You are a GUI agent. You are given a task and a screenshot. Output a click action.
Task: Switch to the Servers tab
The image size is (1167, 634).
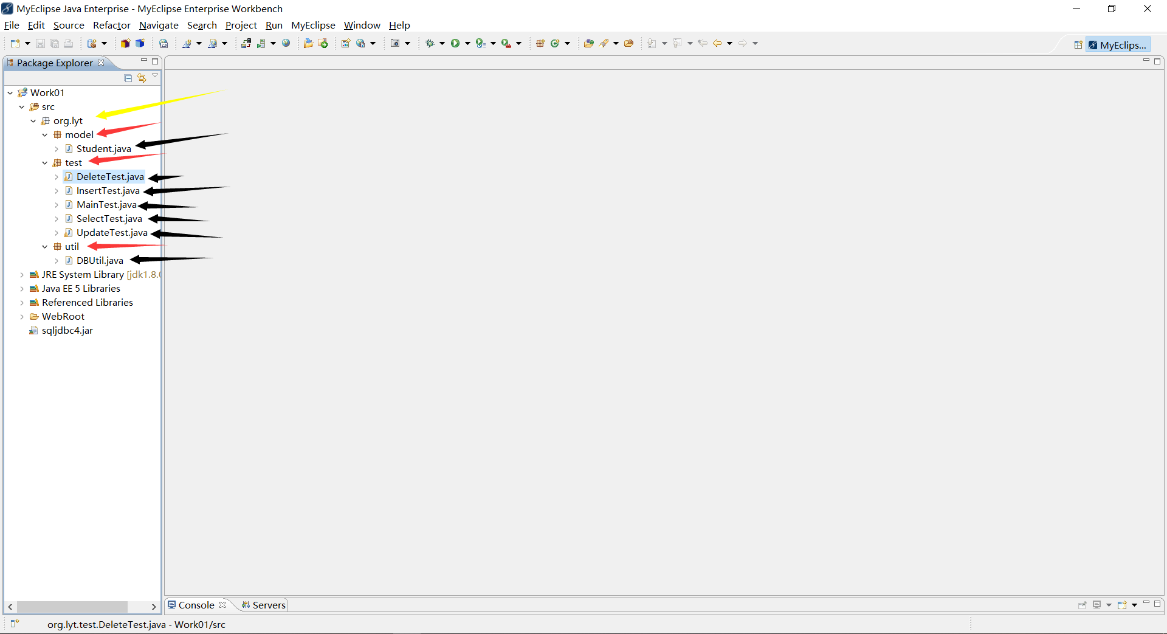(x=263, y=605)
